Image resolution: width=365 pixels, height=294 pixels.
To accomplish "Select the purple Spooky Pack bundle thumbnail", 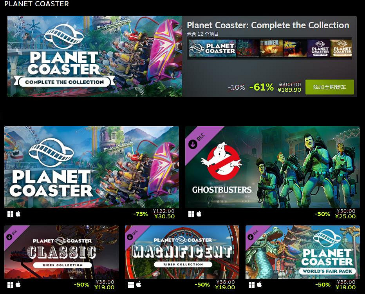I will [318, 49].
